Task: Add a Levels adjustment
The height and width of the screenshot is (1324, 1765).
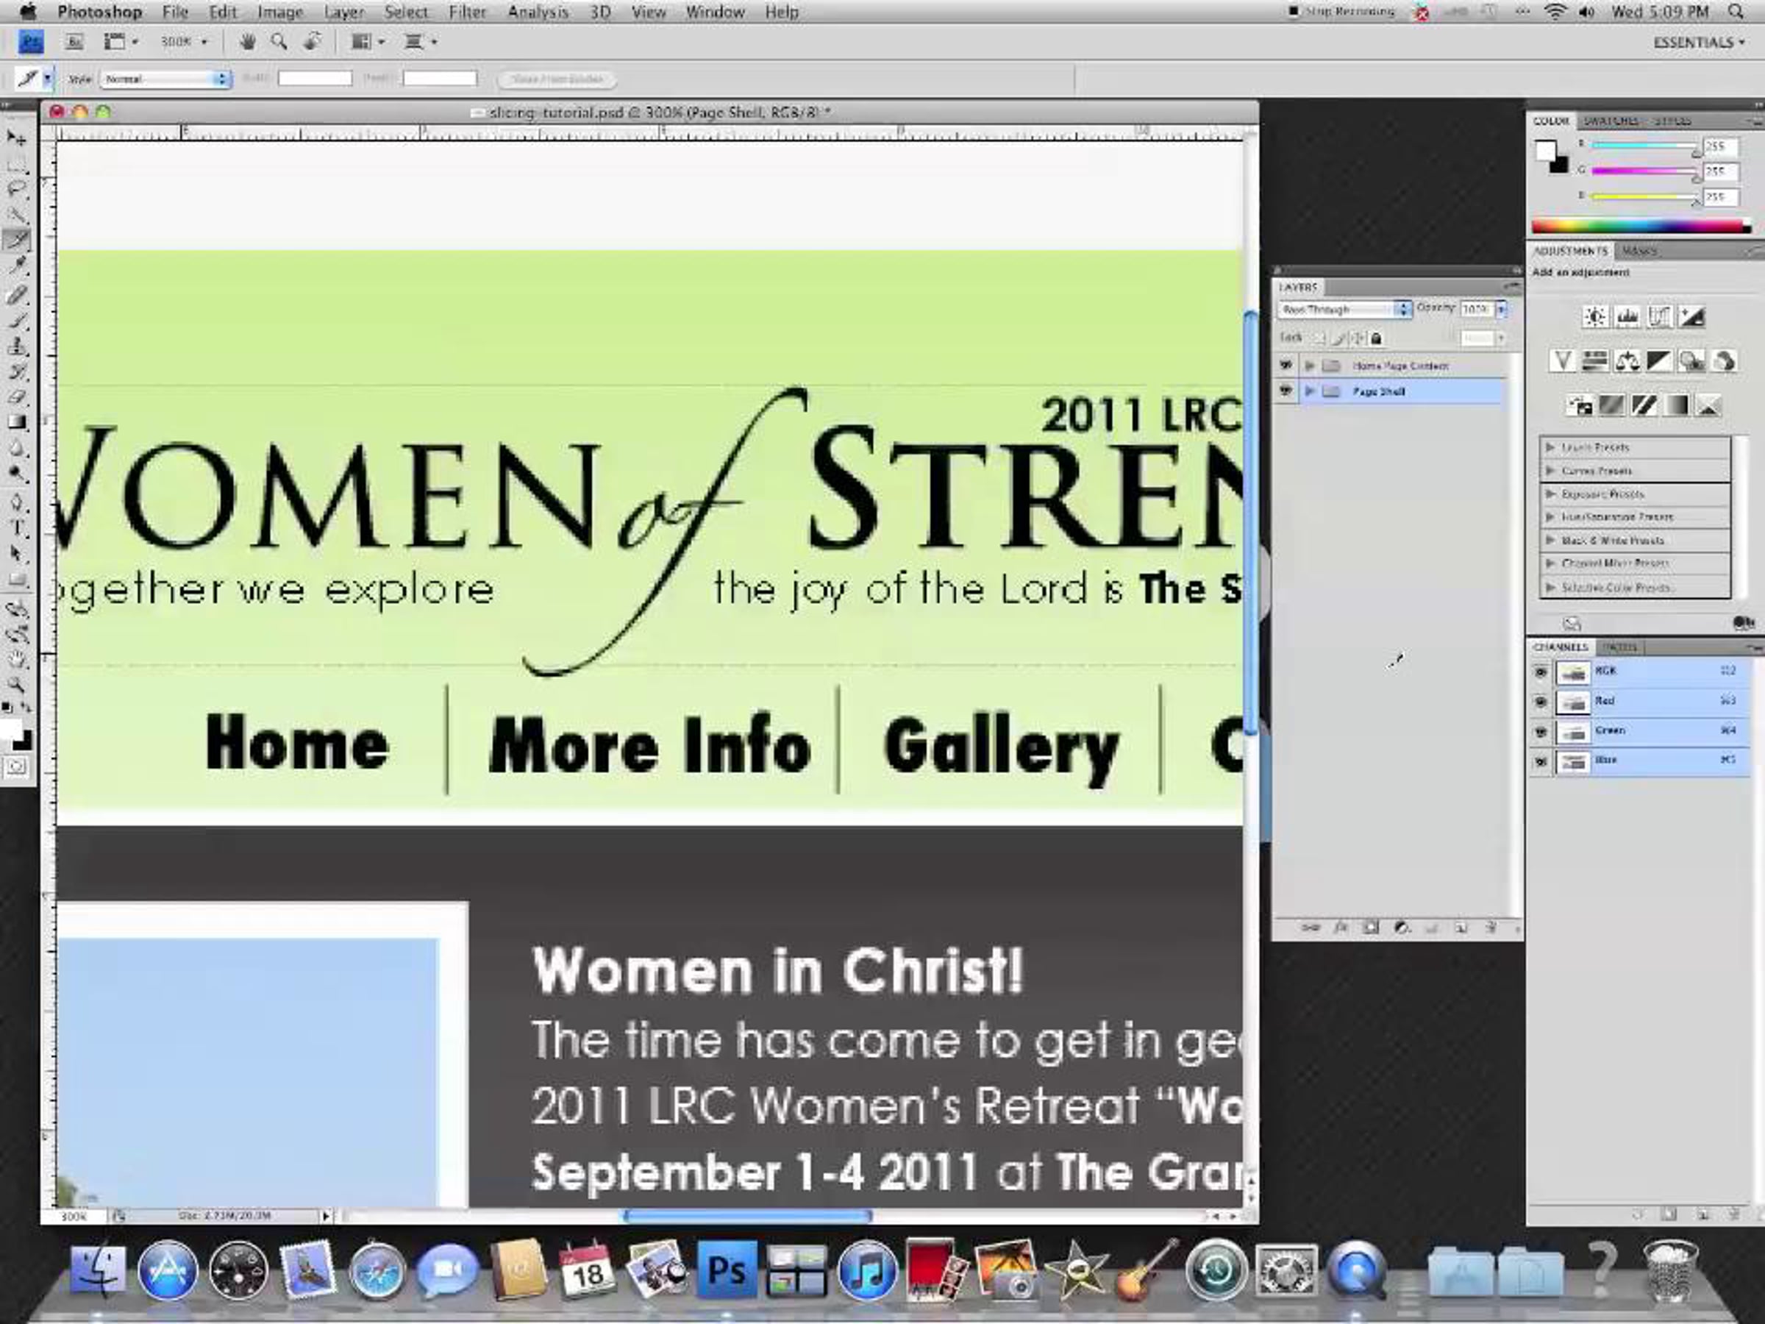Action: (1627, 317)
